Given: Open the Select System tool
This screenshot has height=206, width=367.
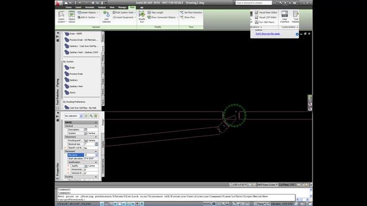Looking at the screenshot, I should [x=61, y=17].
